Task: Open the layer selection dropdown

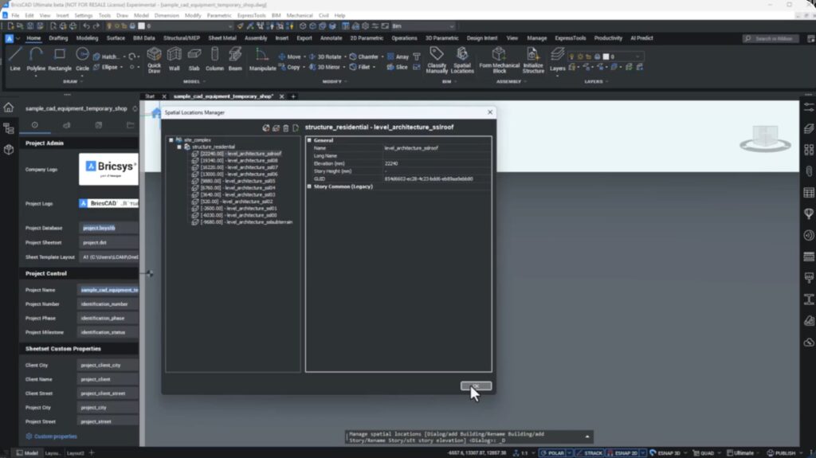Action: [637, 57]
